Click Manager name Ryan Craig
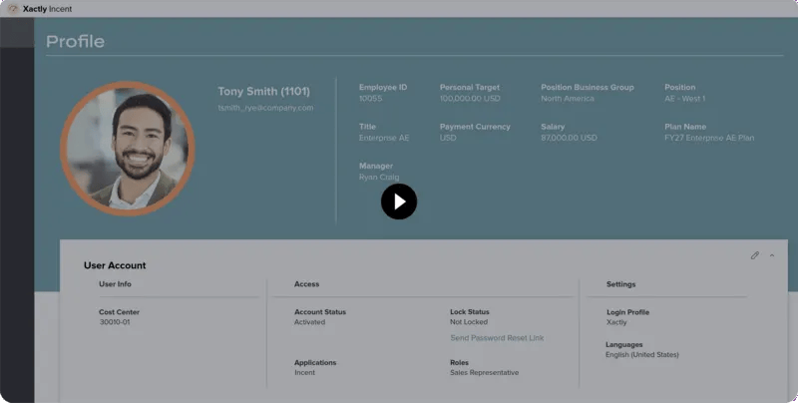 379,178
